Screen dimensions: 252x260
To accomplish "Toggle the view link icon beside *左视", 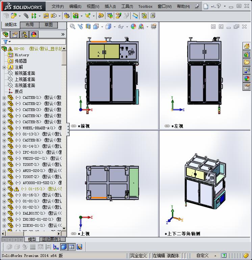I will pos(167,126).
